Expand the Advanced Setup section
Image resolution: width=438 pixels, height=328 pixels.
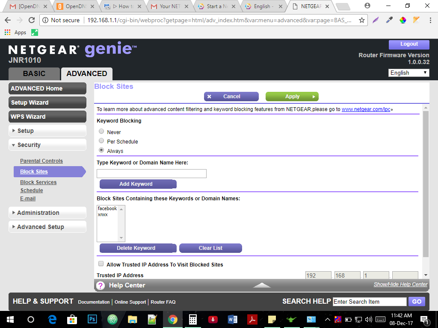point(47,227)
